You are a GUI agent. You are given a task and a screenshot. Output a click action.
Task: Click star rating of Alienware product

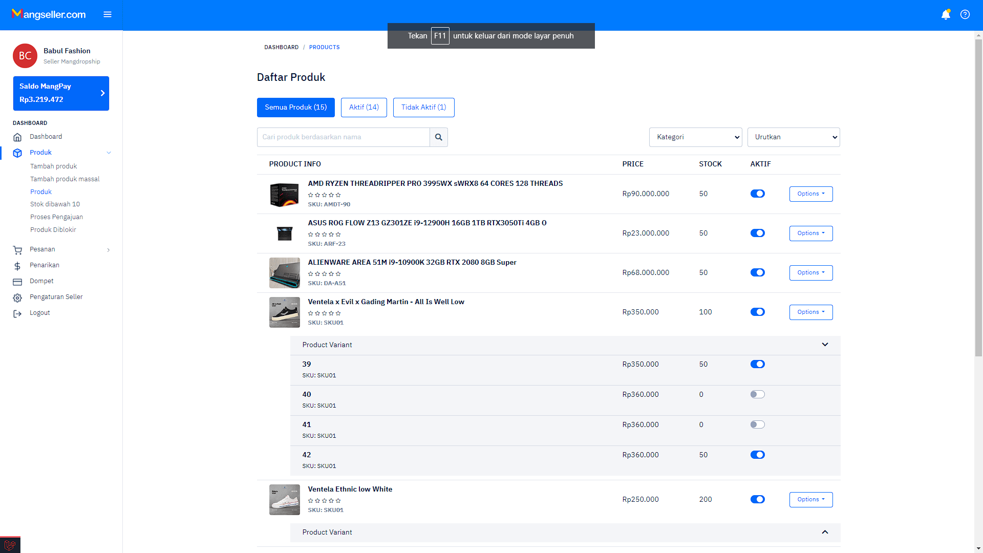(x=324, y=274)
